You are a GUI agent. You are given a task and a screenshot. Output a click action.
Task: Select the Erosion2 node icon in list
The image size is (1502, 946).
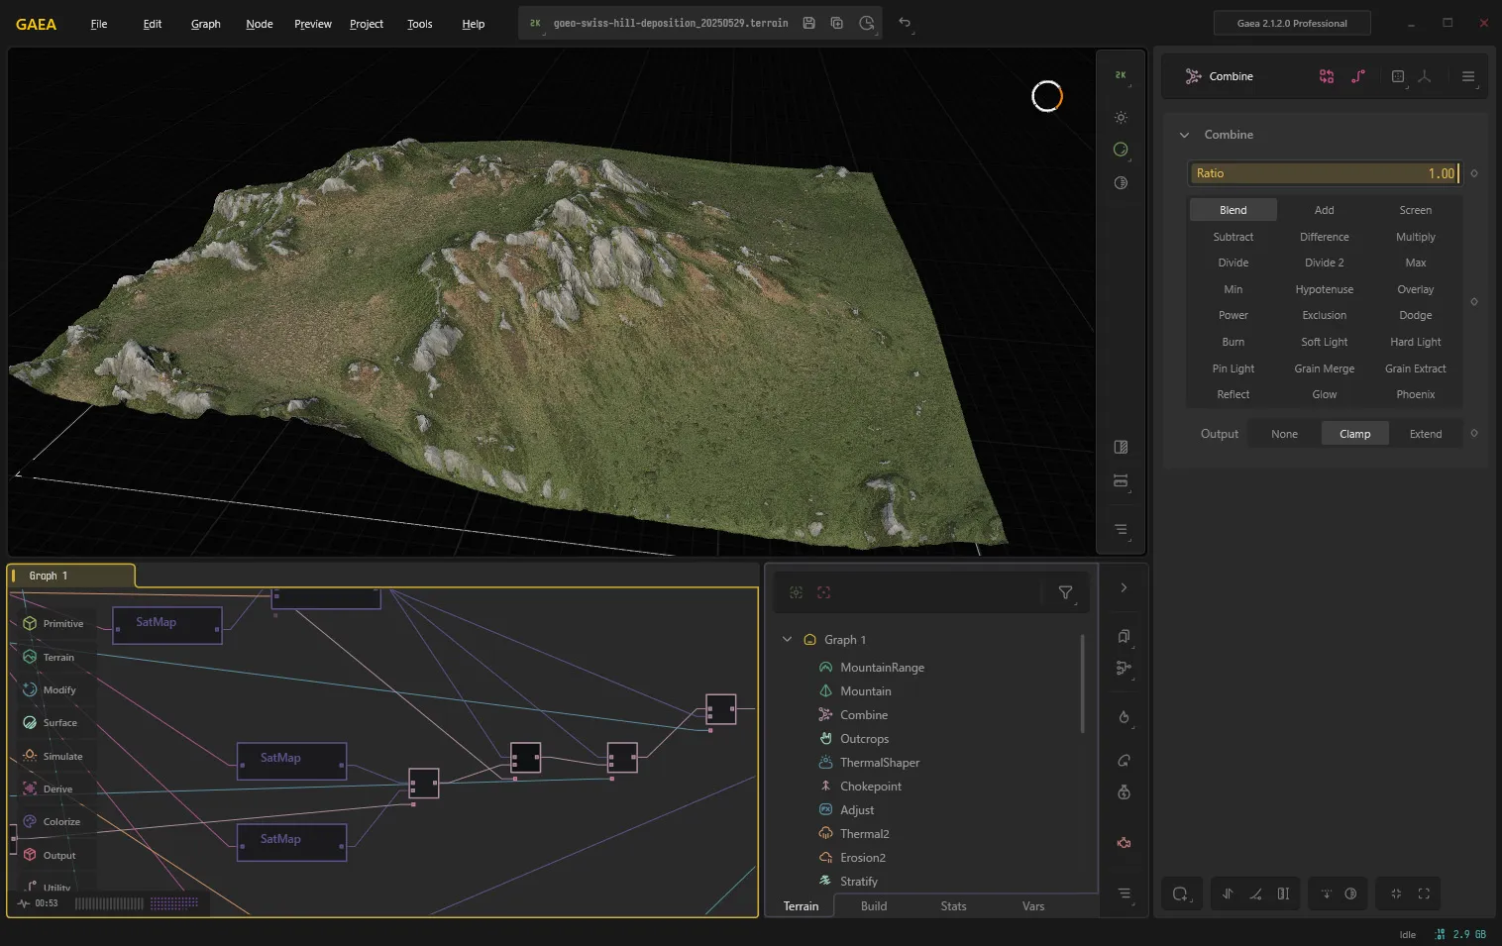coord(825,858)
